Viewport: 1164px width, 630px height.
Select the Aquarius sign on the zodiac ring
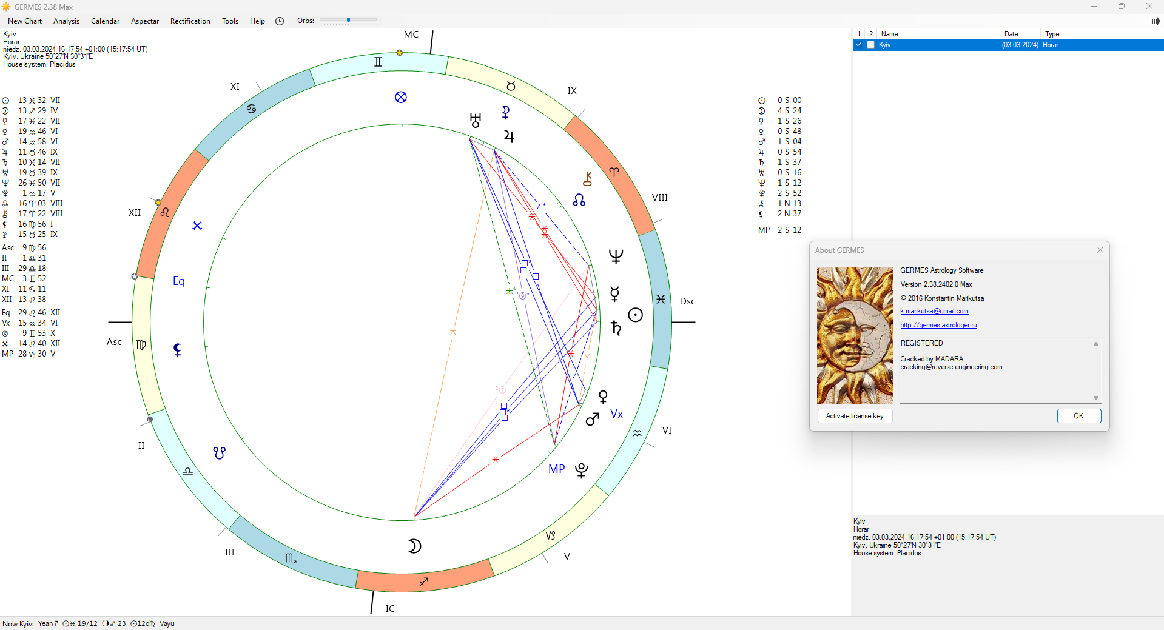(x=637, y=433)
